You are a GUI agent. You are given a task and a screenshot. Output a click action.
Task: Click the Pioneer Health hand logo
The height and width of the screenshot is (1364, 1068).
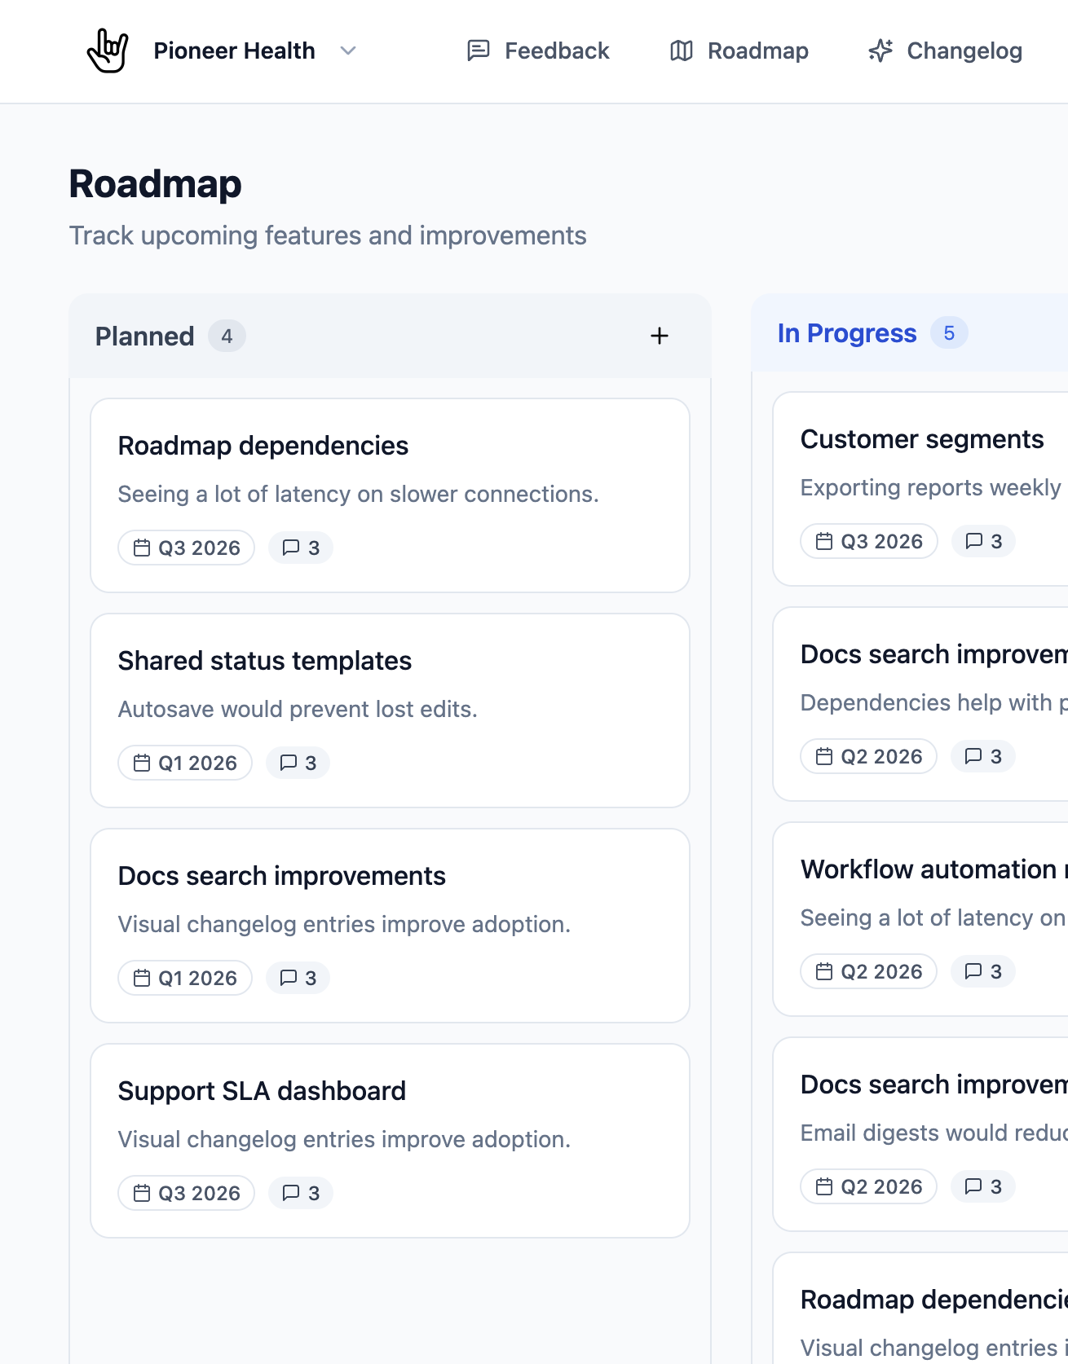pyautogui.click(x=108, y=51)
